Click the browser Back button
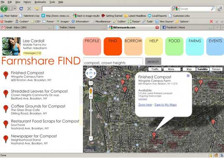 (4, 9)
